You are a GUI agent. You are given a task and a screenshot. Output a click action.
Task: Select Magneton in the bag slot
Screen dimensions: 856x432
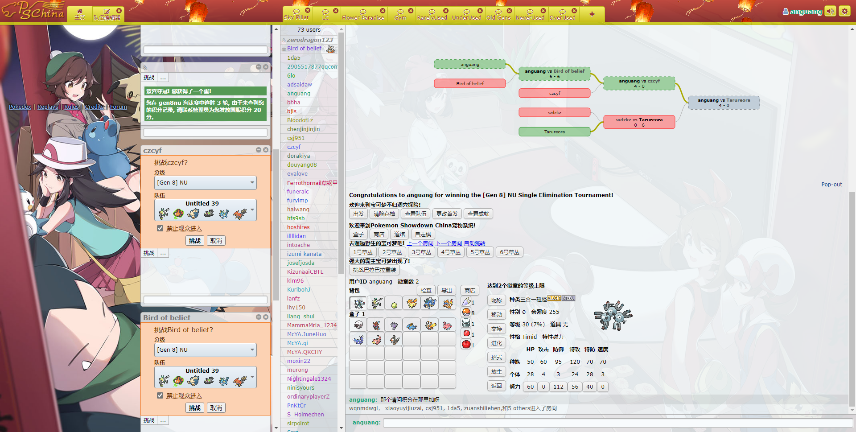coord(358,304)
